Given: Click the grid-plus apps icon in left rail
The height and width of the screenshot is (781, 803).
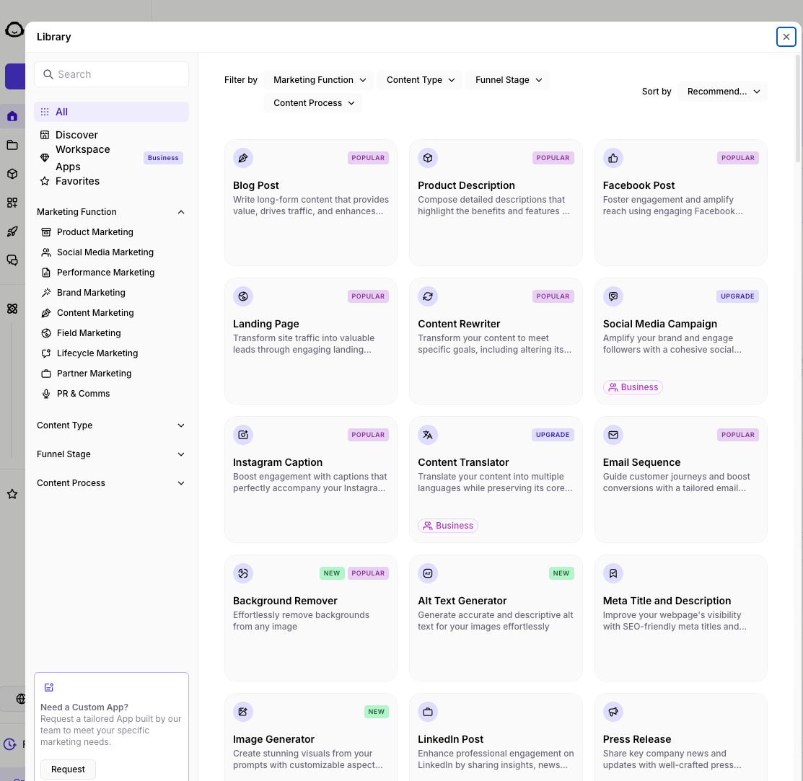Looking at the screenshot, I should (12, 203).
